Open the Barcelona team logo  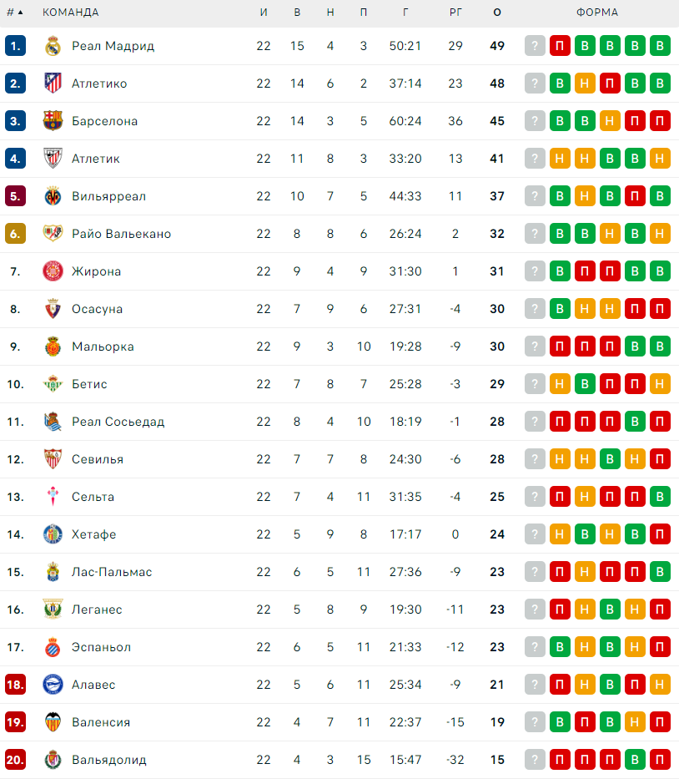pyautogui.click(x=53, y=121)
